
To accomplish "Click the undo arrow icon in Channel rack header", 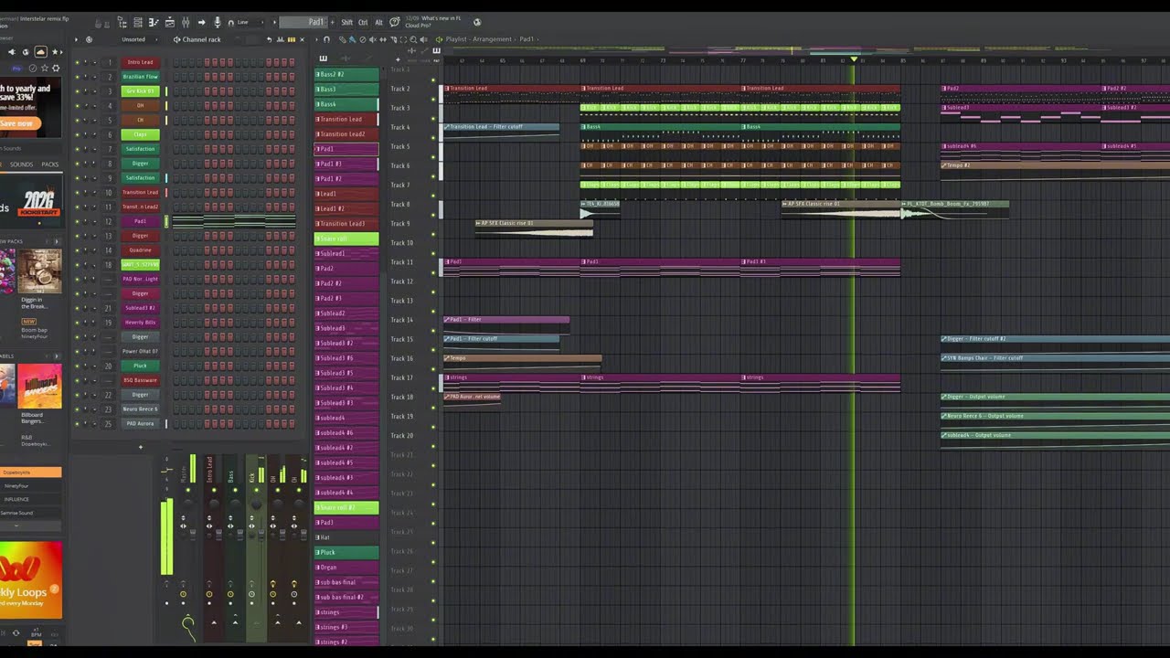I will click(269, 39).
